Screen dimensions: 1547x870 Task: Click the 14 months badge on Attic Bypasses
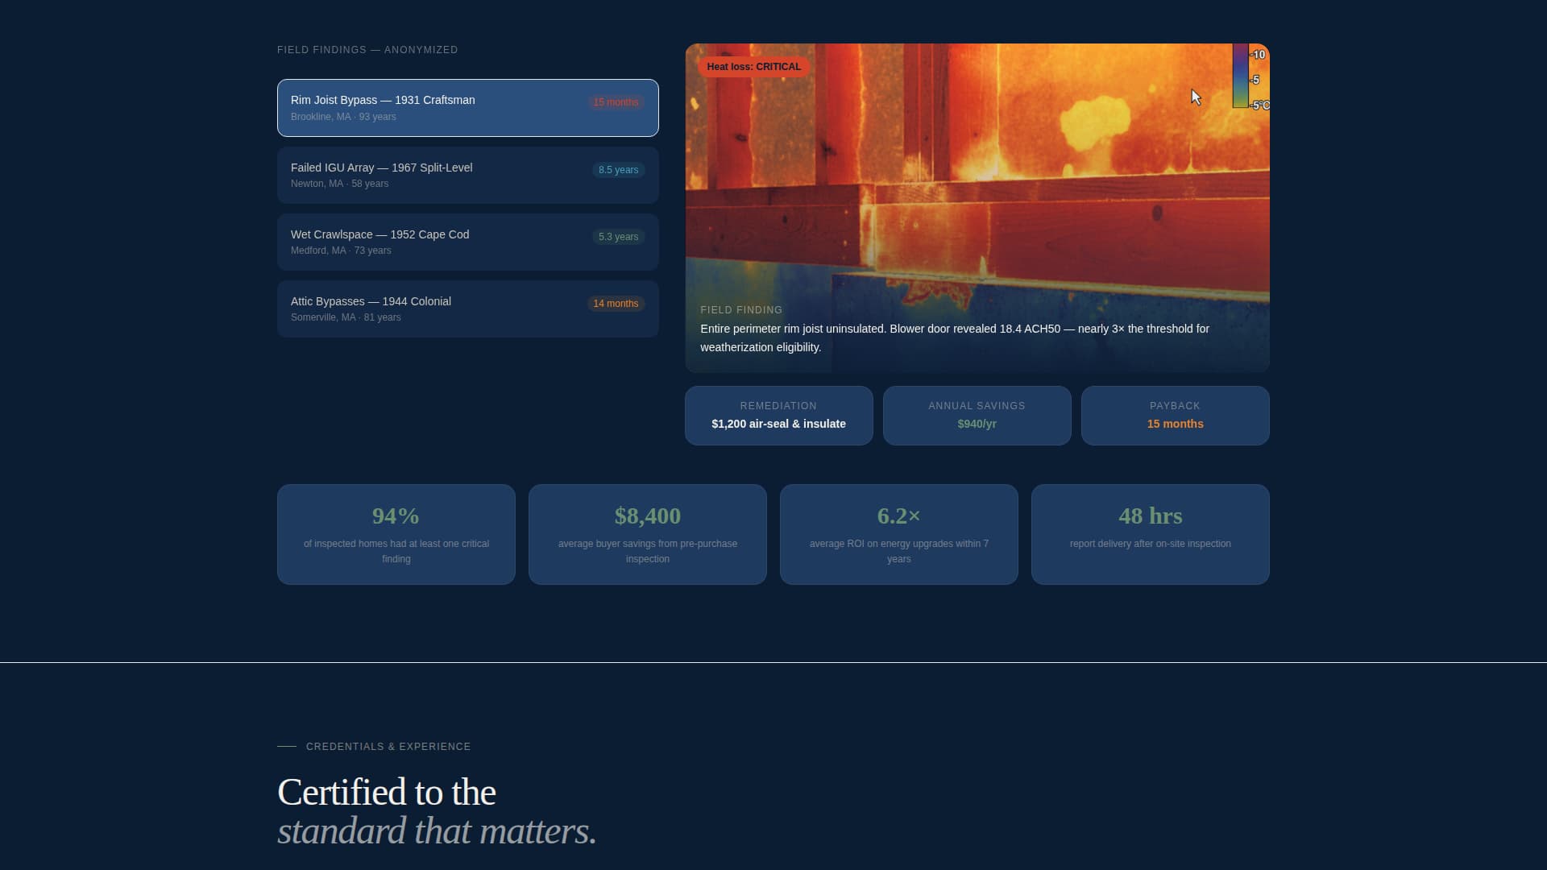[x=616, y=304]
